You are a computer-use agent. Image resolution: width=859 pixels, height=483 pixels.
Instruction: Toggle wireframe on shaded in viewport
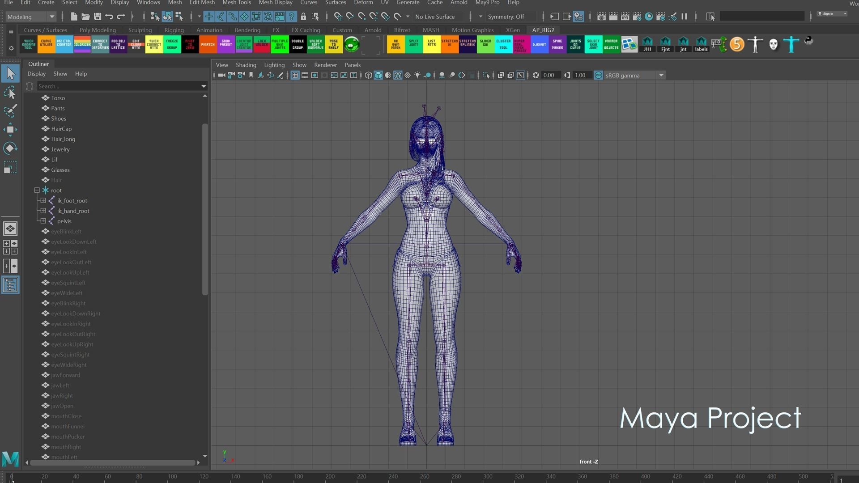point(398,75)
